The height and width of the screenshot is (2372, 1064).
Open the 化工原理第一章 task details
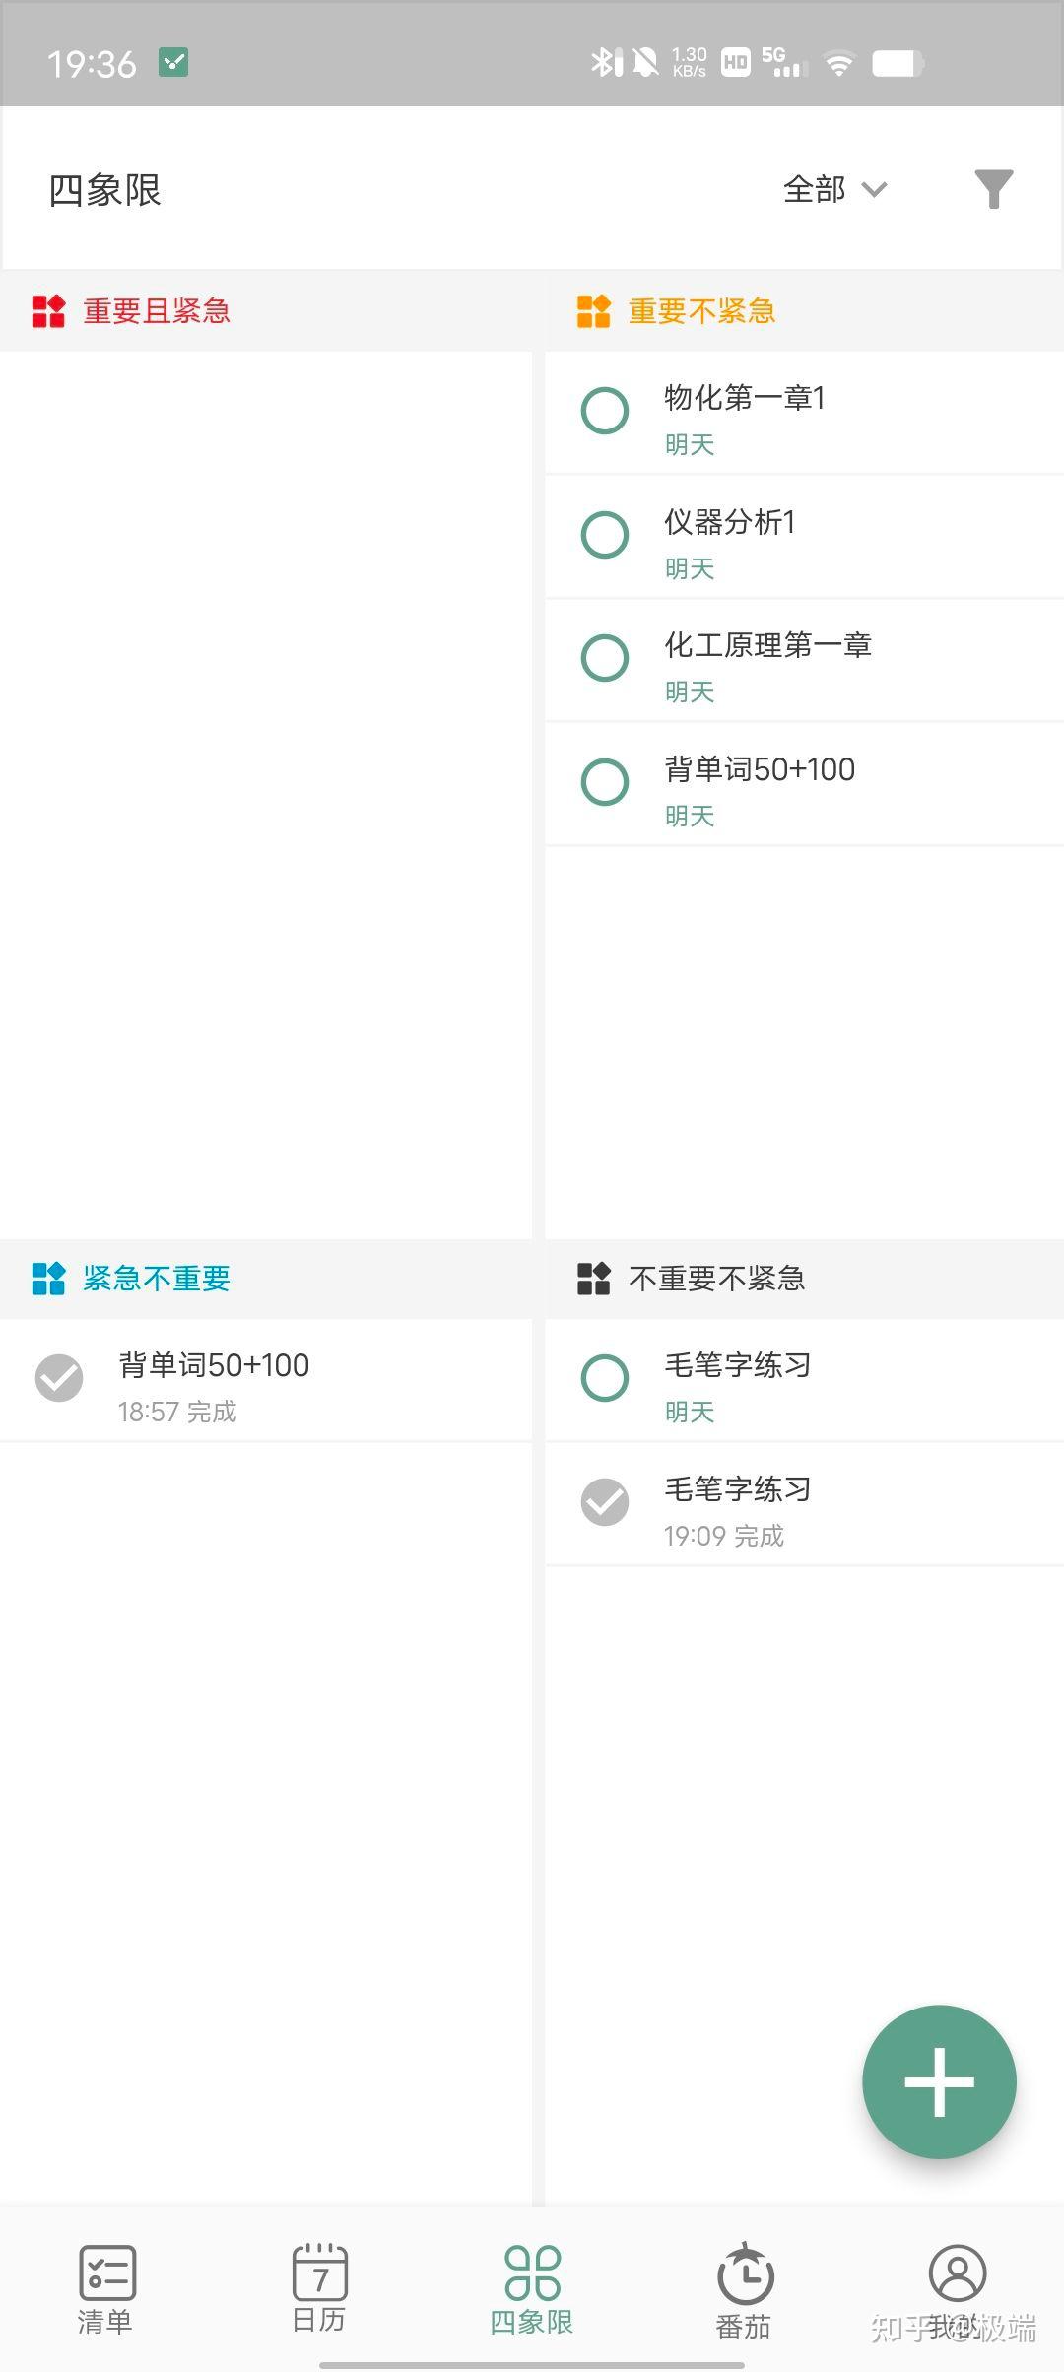click(x=768, y=646)
